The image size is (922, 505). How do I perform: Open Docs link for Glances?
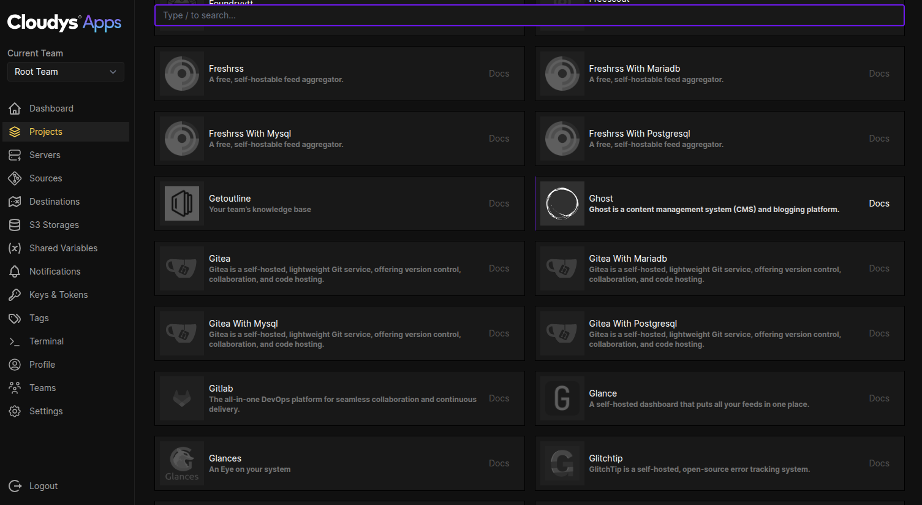coord(499,463)
